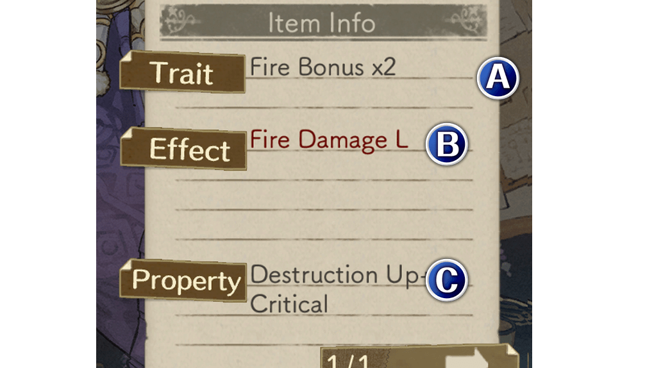Image resolution: width=654 pixels, height=368 pixels.
Task: Click the right ornamental flourish in header
Action: pyautogui.click(x=468, y=21)
